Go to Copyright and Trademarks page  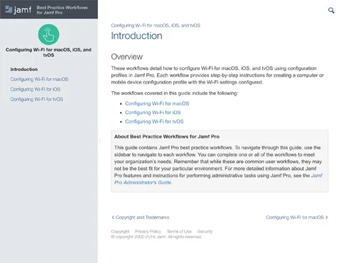coord(142,217)
